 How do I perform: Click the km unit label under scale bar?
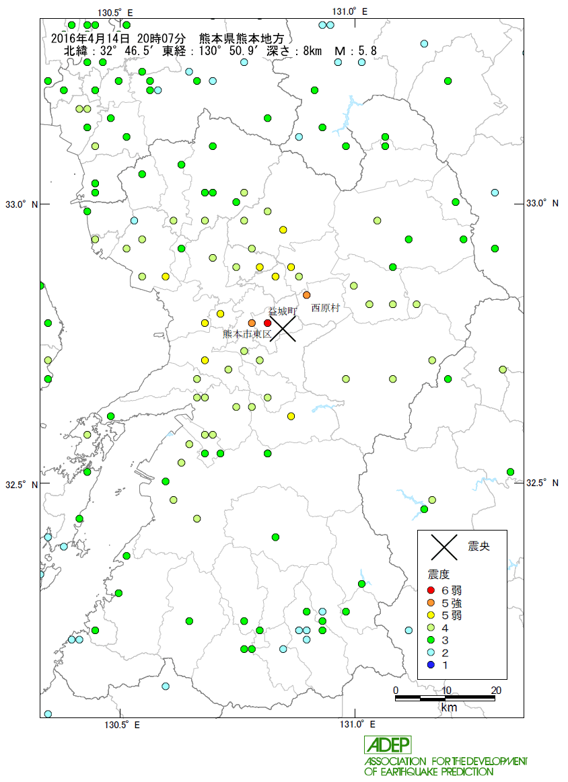[449, 707]
